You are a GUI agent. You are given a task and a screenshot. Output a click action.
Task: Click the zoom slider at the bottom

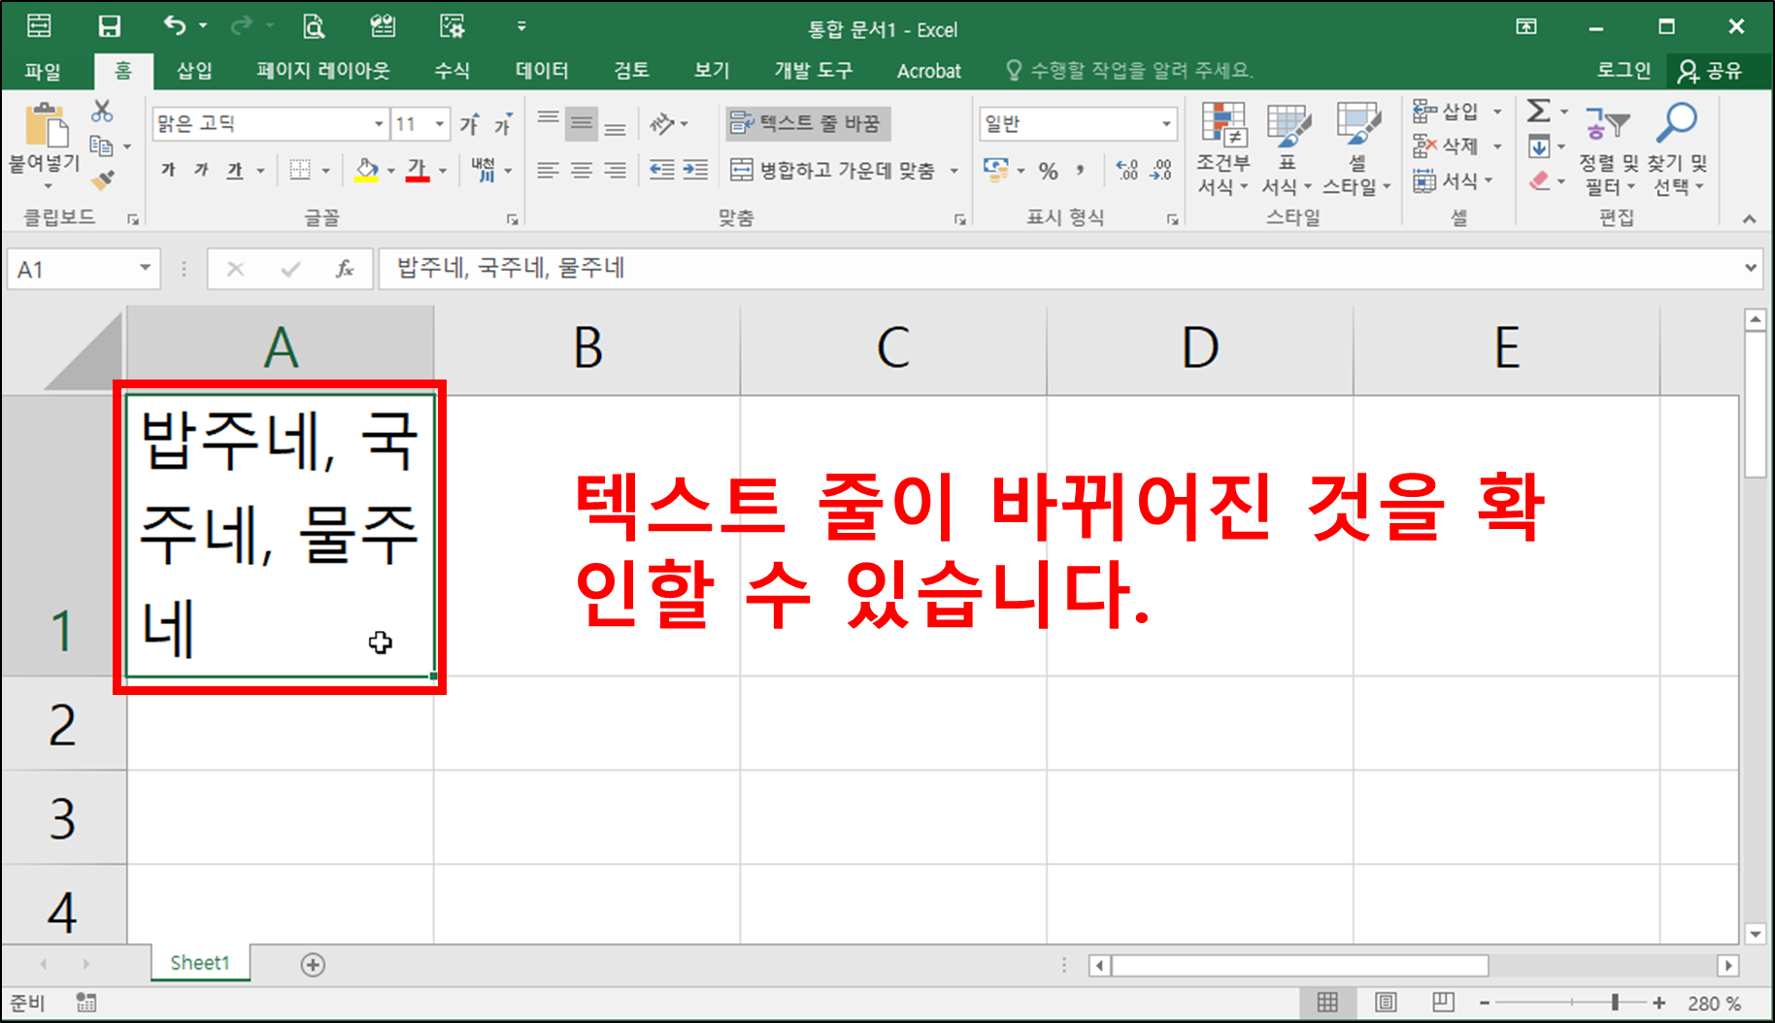click(1613, 1002)
